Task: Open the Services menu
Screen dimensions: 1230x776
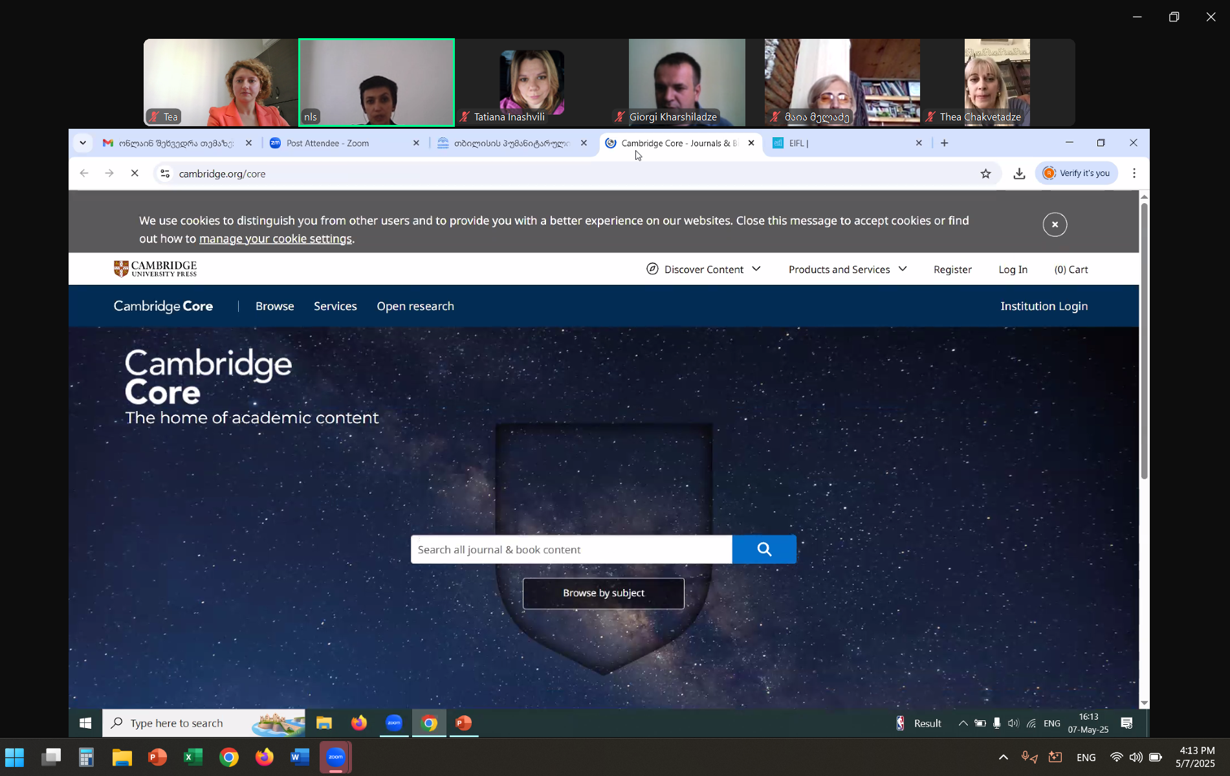Action: [335, 306]
